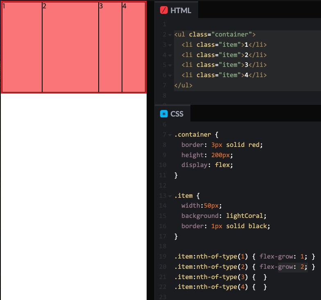Collapse fold arrow on HTML line 3
This screenshot has width=321, height=300.
[x=170, y=45]
